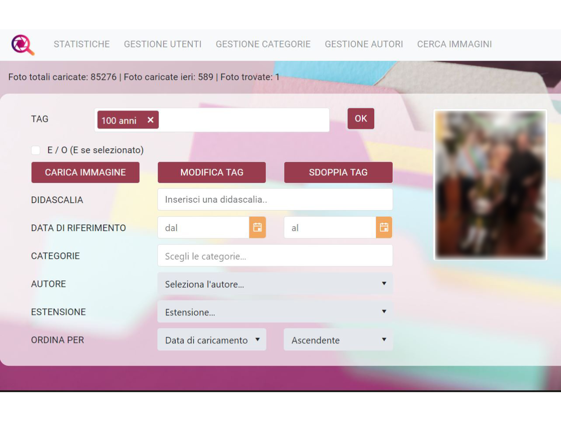Screen dimensions: 561x421
Task: Click the 'dal' date field
Action: 203,228
